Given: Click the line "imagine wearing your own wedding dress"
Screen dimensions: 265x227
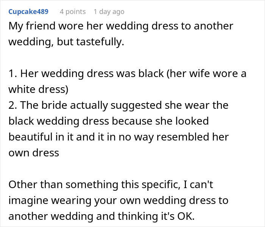Looking at the screenshot, I should coord(118,200).
